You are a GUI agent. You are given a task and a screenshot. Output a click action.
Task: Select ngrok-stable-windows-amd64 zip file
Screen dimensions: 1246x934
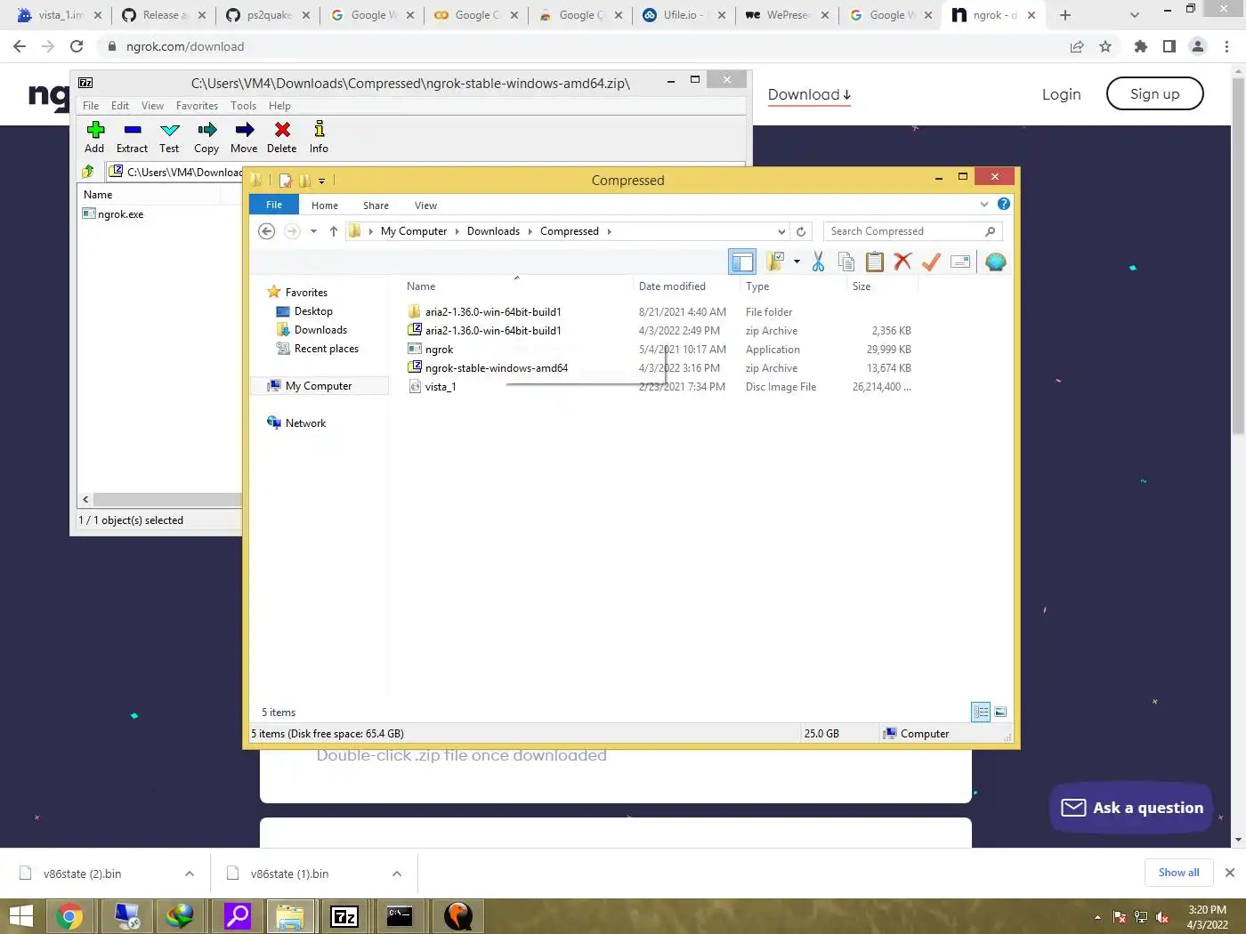(496, 368)
